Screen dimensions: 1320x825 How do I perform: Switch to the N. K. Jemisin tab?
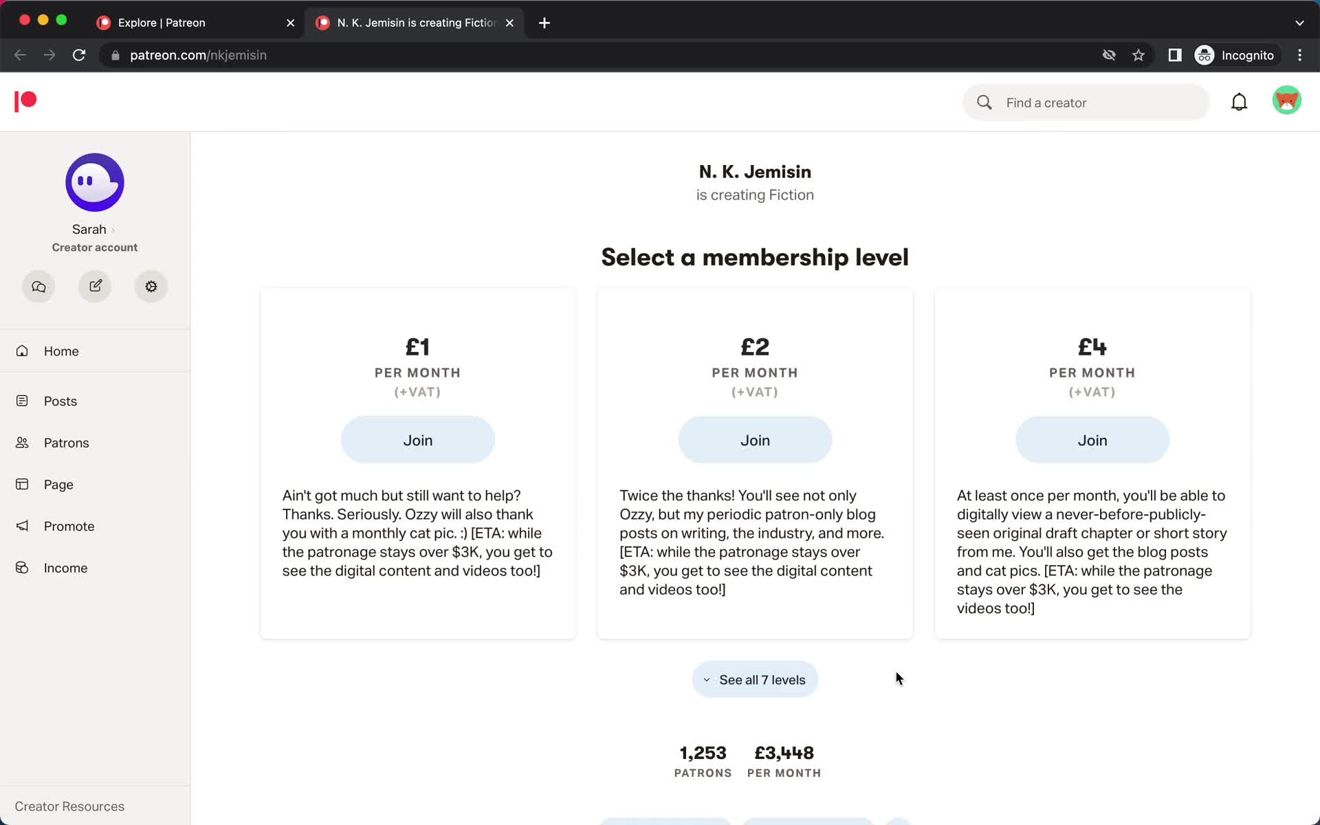click(415, 23)
